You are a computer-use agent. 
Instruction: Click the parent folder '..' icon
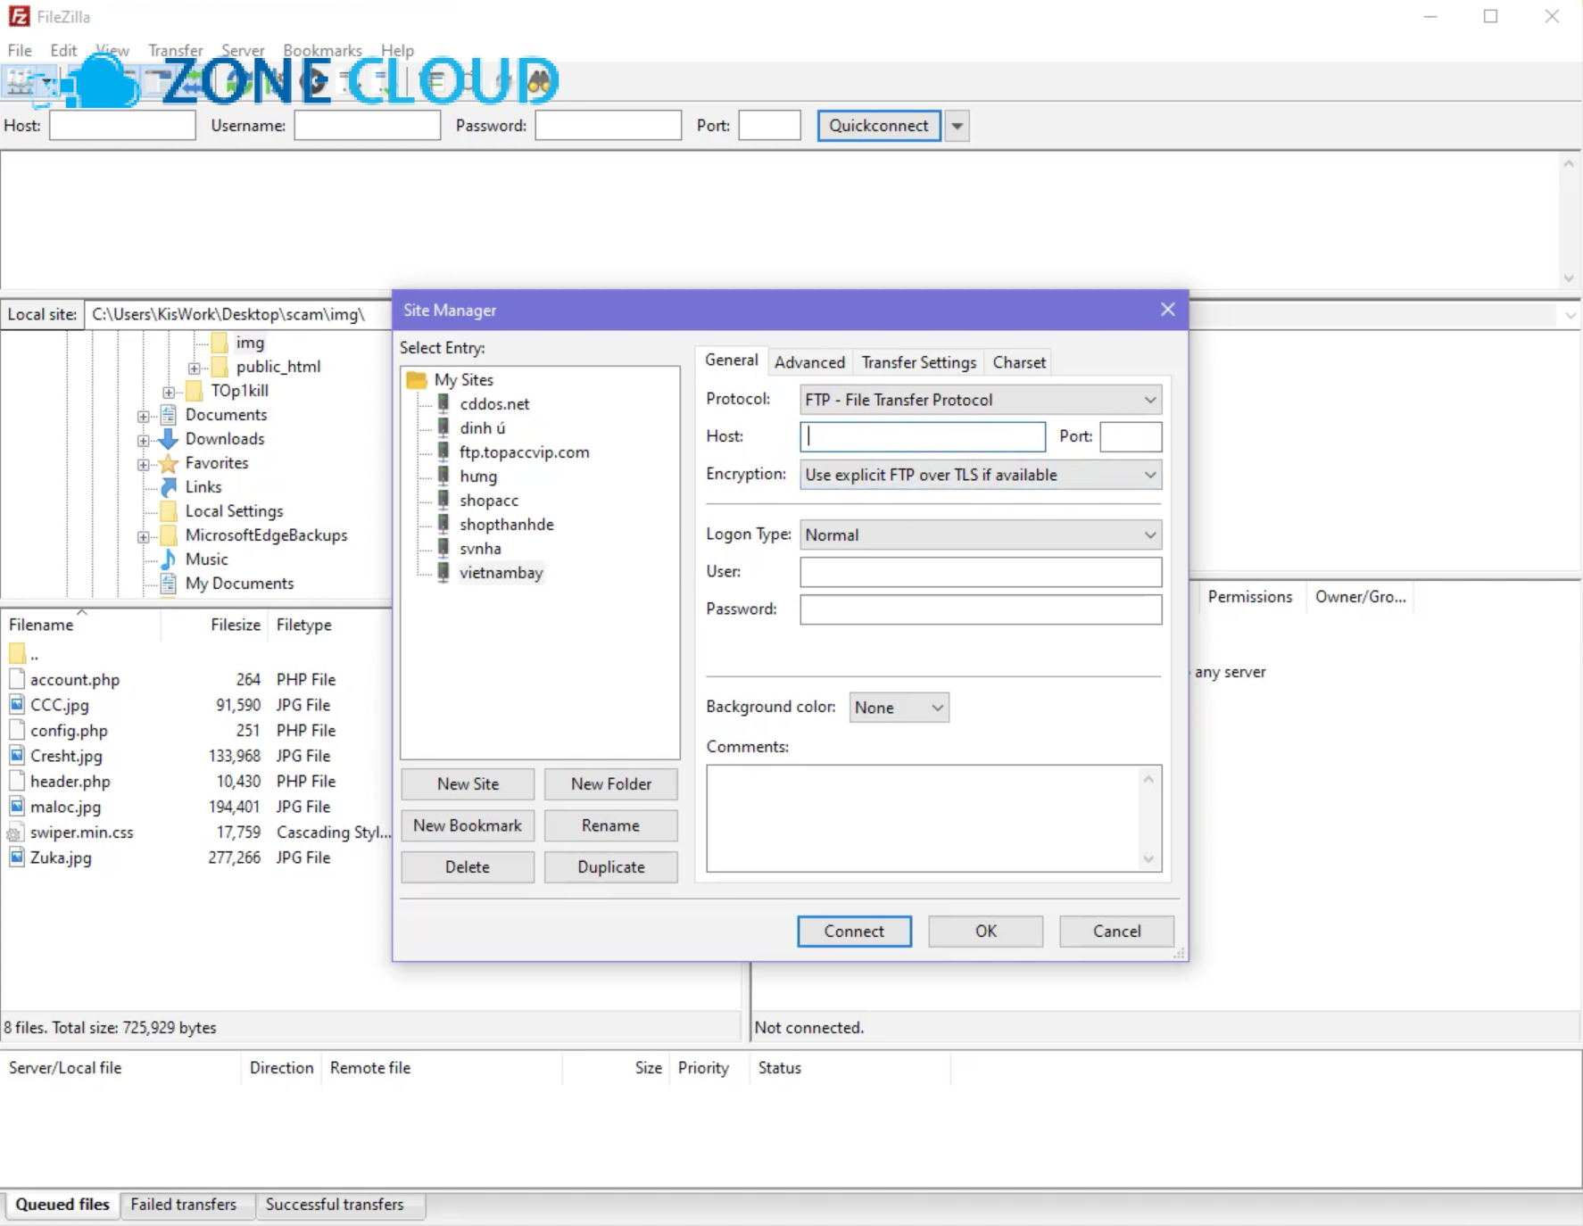(x=17, y=653)
